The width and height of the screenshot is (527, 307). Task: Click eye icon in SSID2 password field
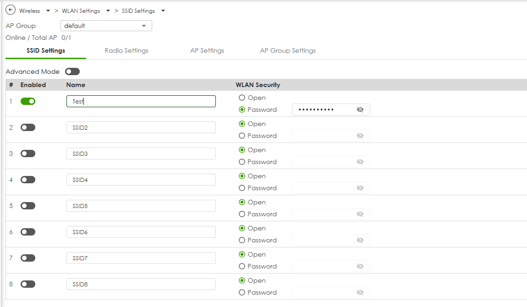(360, 136)
